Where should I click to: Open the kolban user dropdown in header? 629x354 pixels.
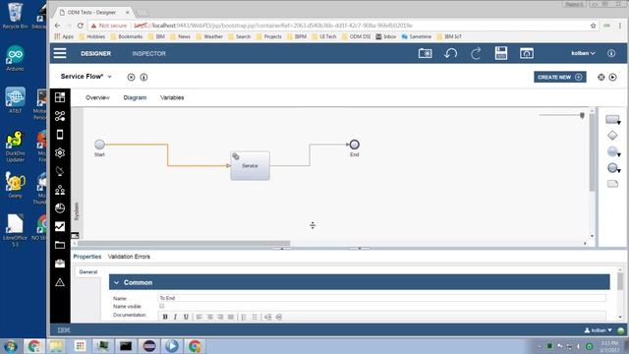tap(583, 53)
